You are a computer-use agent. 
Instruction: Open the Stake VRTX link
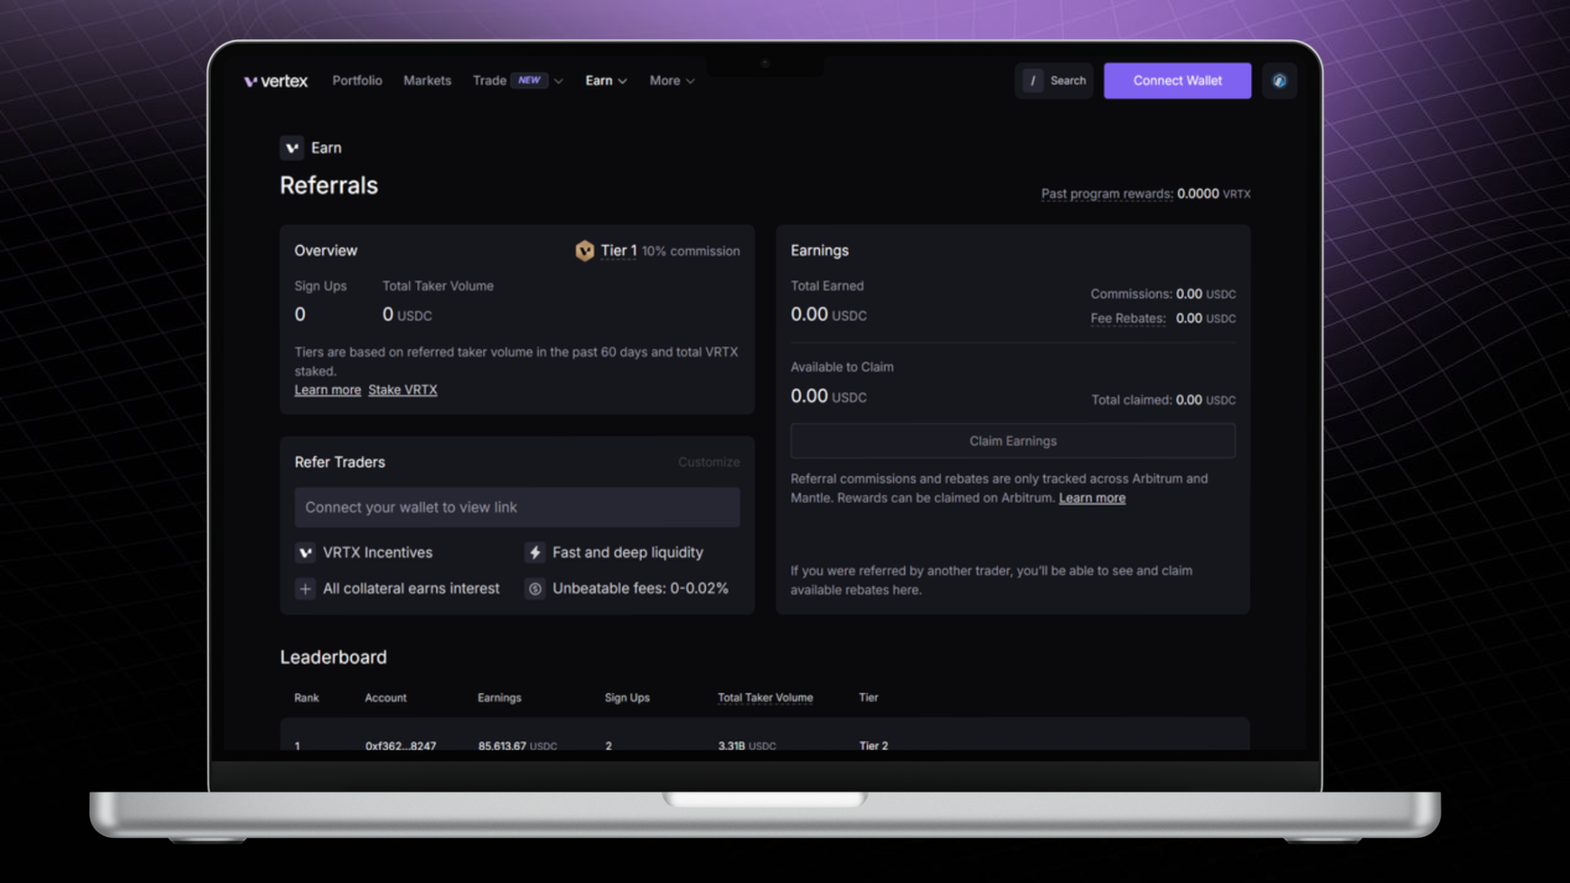tap(402, 390)
